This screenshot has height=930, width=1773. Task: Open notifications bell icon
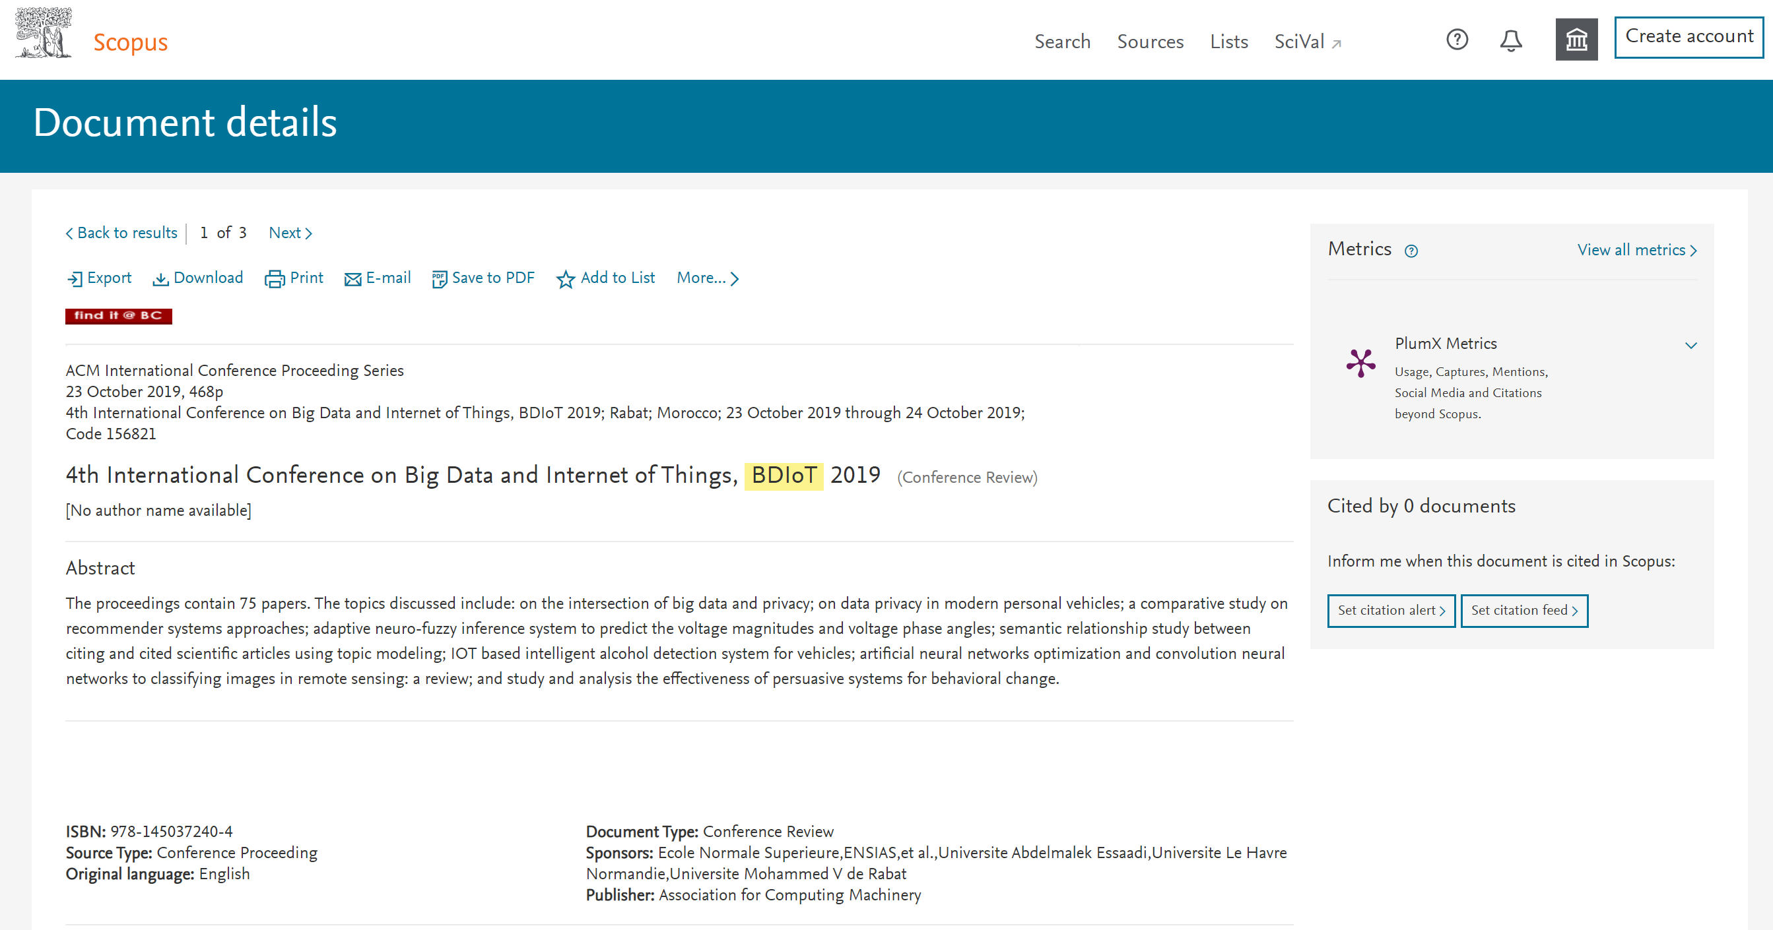(1511, 41)
